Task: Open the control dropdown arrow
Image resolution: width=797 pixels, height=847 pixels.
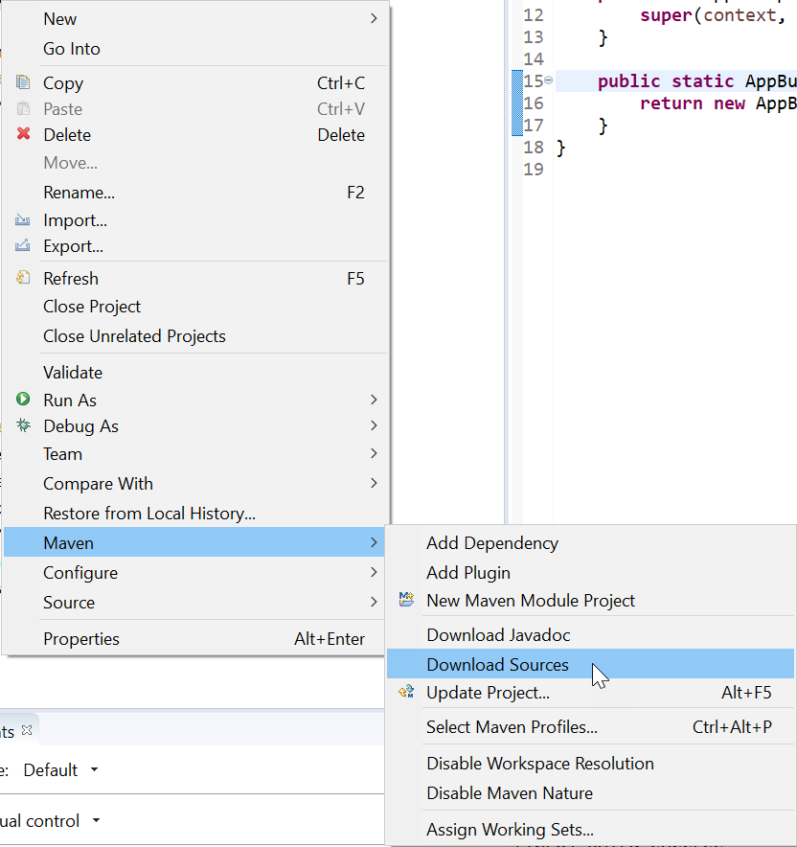Action: click(x=96, y=820)
